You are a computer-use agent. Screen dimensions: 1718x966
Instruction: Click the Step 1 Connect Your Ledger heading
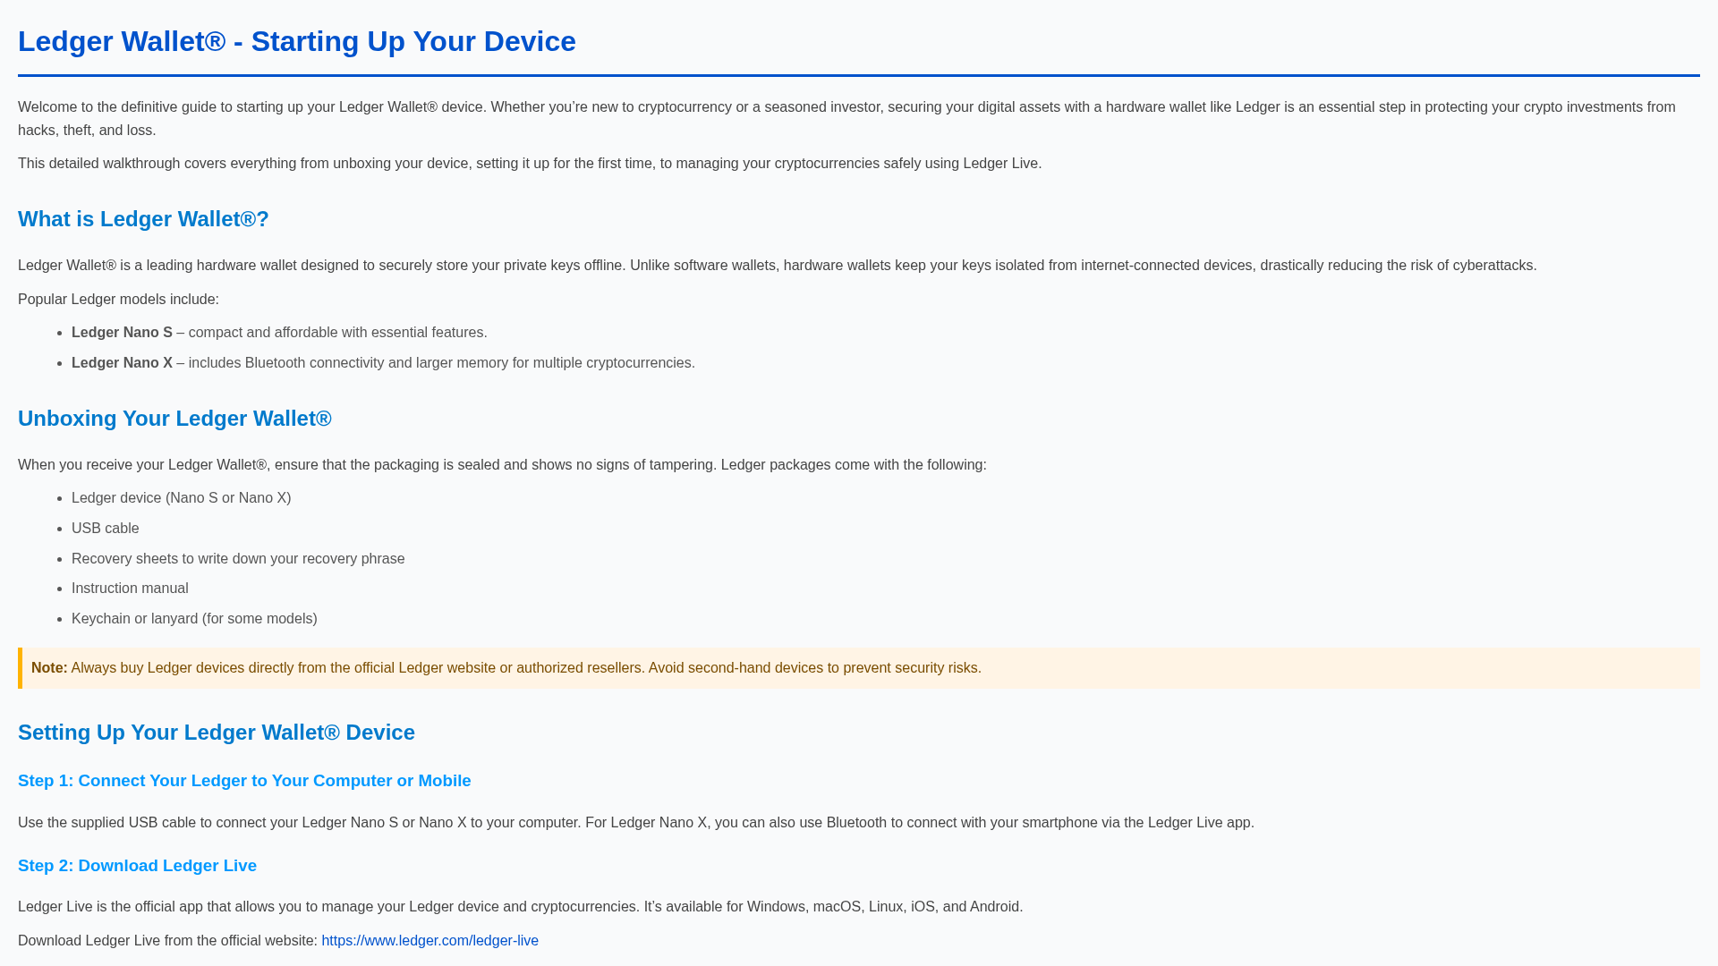point(244,781)
